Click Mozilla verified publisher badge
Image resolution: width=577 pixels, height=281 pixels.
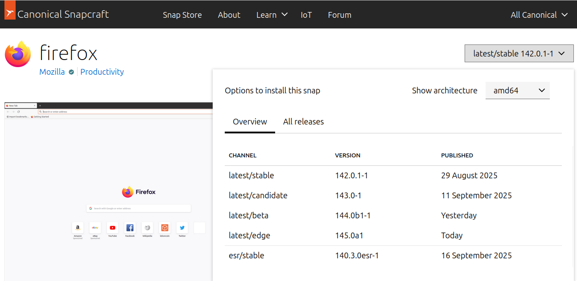click(71, 72)
